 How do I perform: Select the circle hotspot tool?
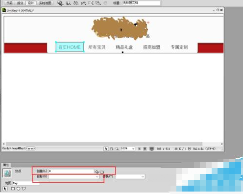(x=18, y=189)
